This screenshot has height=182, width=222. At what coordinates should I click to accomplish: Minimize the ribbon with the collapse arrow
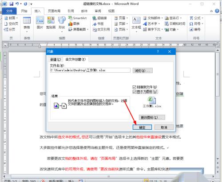click(211, 11)
